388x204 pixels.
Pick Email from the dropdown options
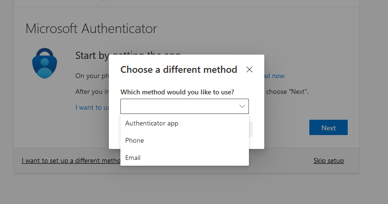point(185,158)
